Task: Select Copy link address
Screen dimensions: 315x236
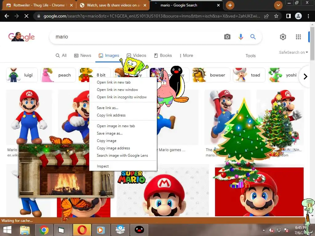Action: [123, 115]
